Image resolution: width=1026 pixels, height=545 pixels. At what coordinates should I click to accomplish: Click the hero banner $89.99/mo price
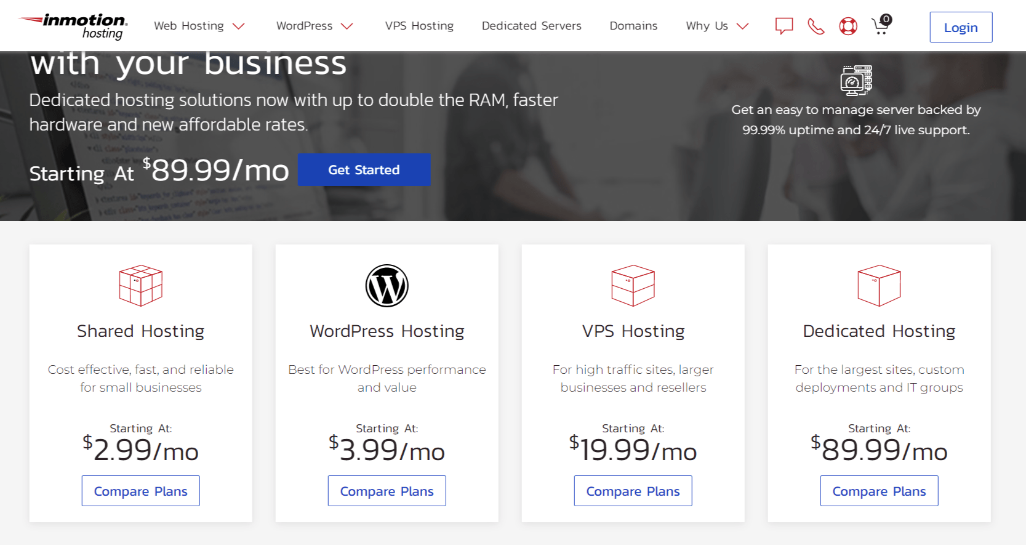point(216,170)
